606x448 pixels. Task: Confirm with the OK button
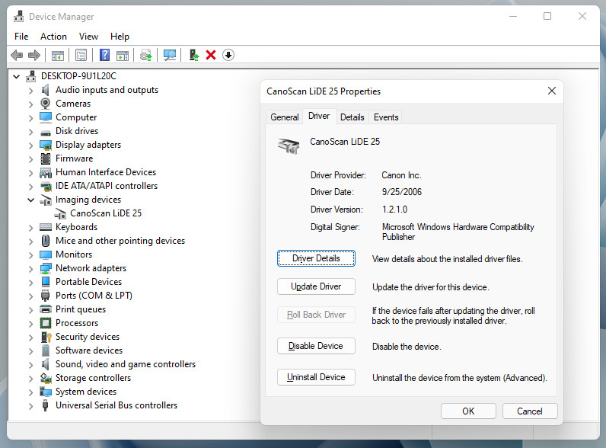468,411
